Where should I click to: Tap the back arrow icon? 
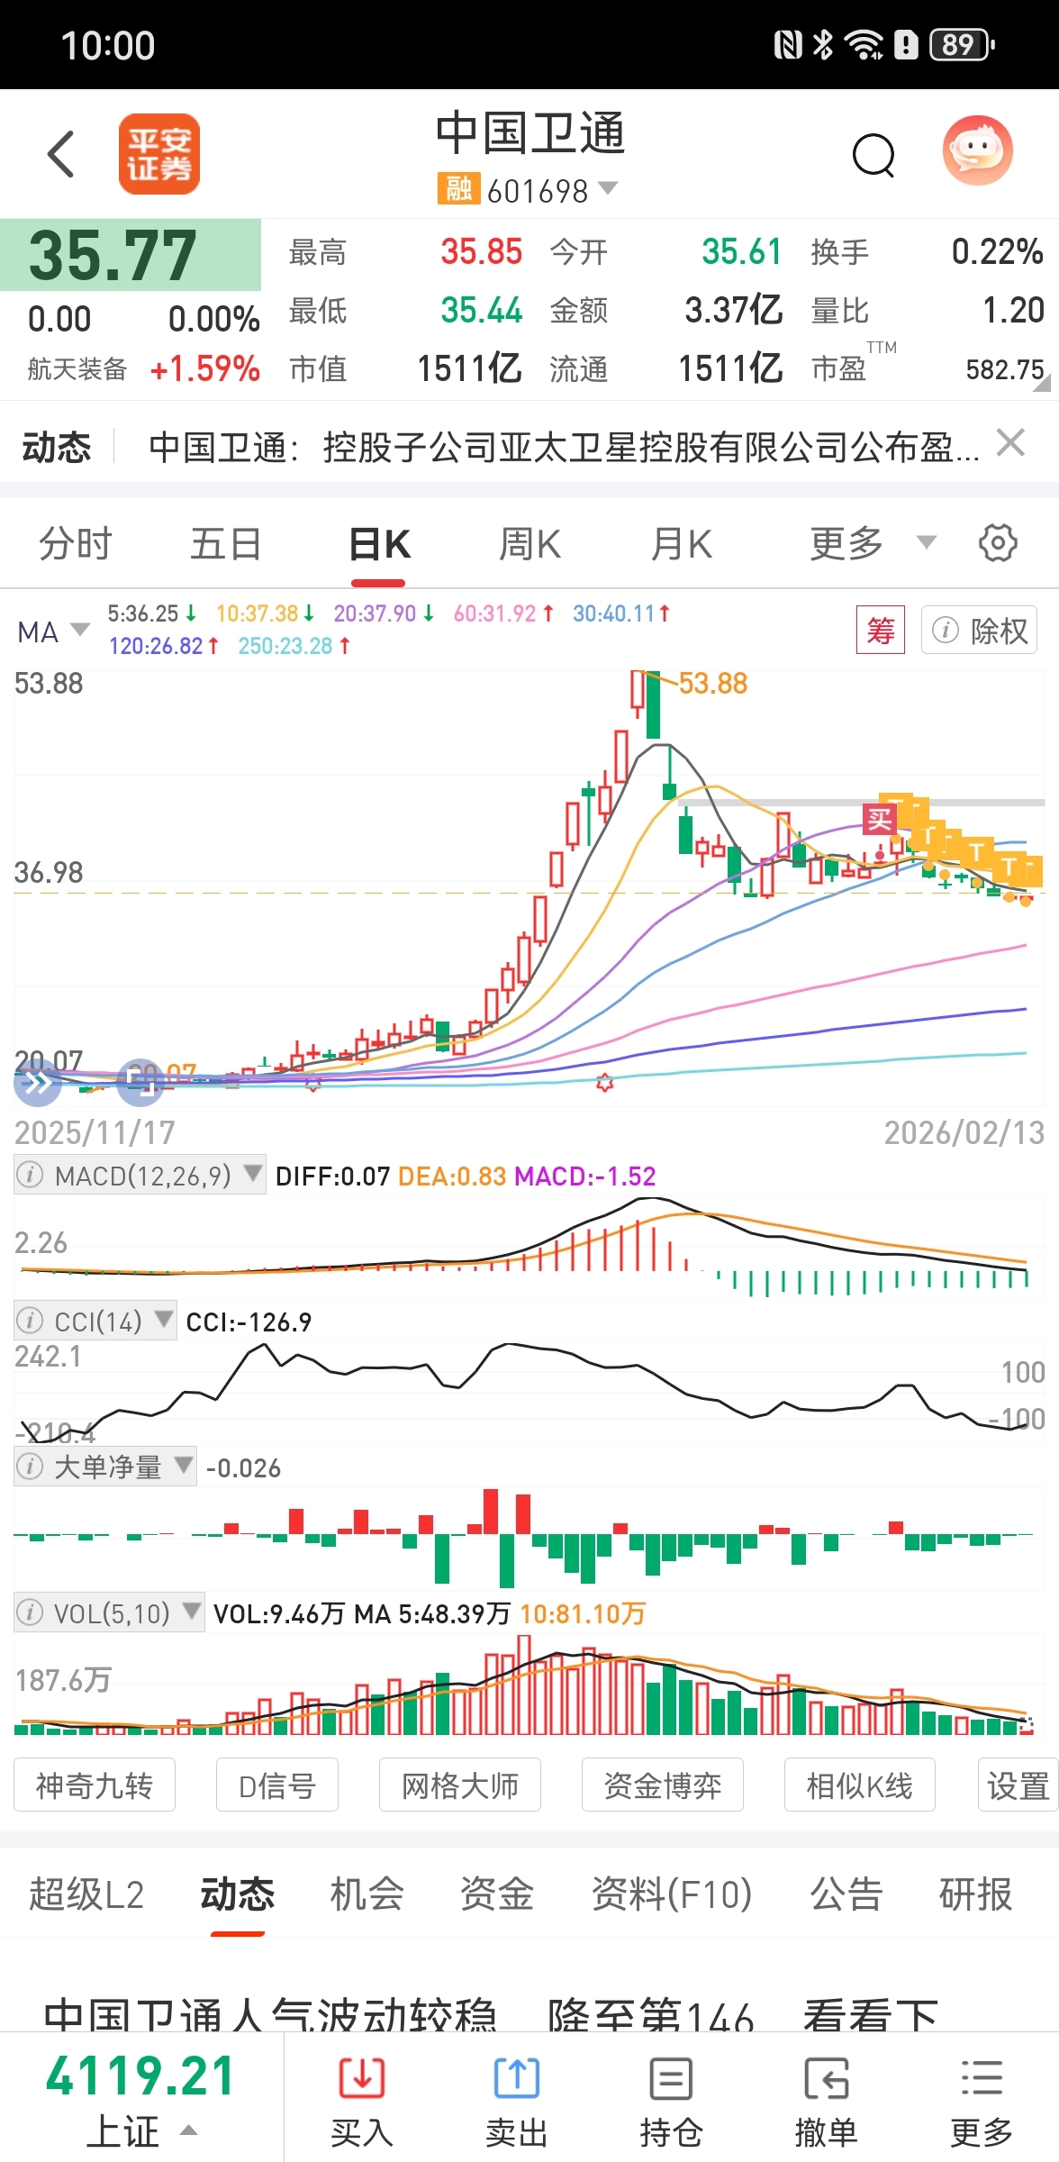[x=60, y=154]
